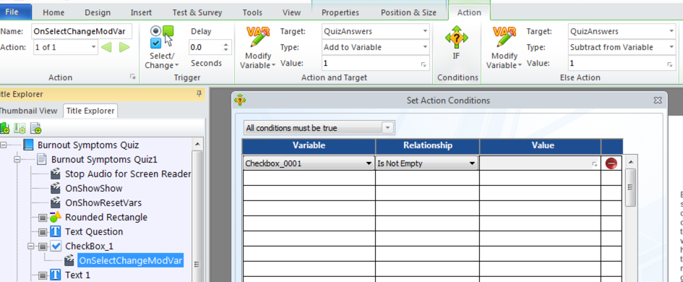Go to previous action green arrow
This screenshot has width=683, height=282.
[x=107, y=47]
